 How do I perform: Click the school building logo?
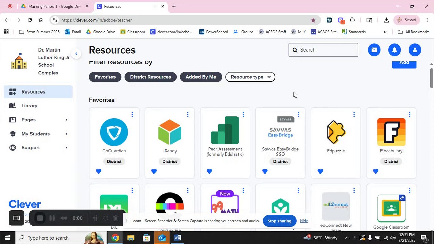19,61
